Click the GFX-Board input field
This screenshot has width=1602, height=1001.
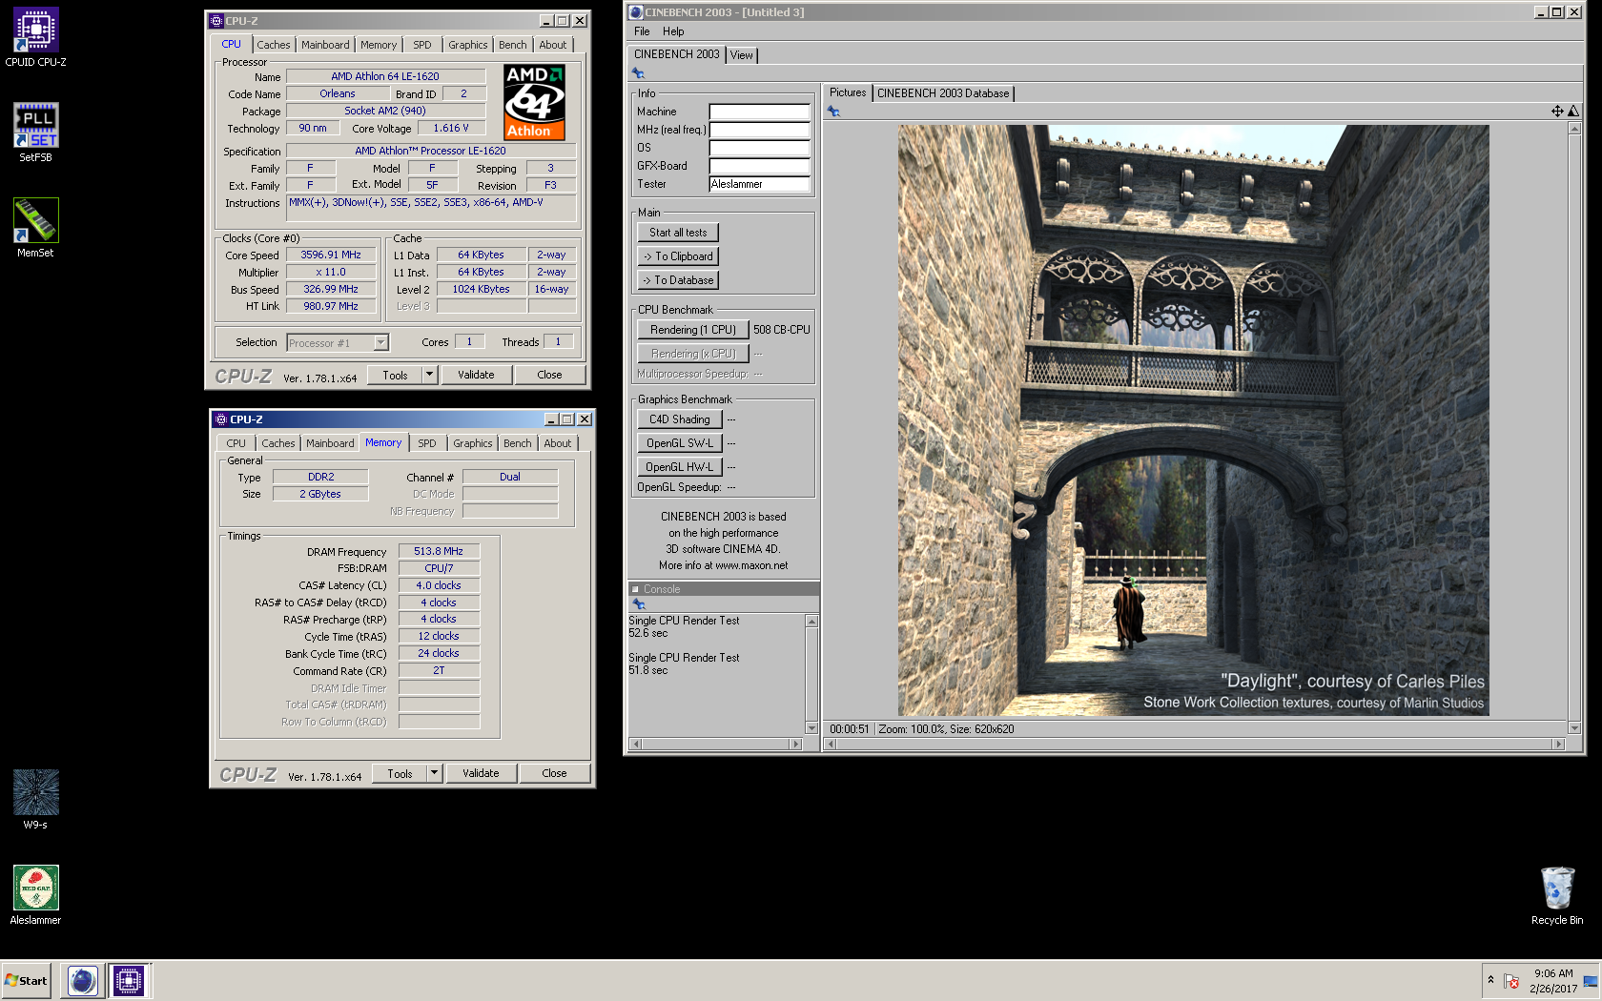click(759, 166)
